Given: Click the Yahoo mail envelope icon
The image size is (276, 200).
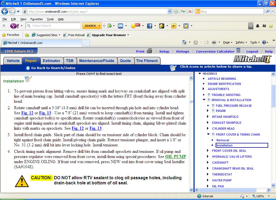Looking at the screenshot, I should (120, 26).
